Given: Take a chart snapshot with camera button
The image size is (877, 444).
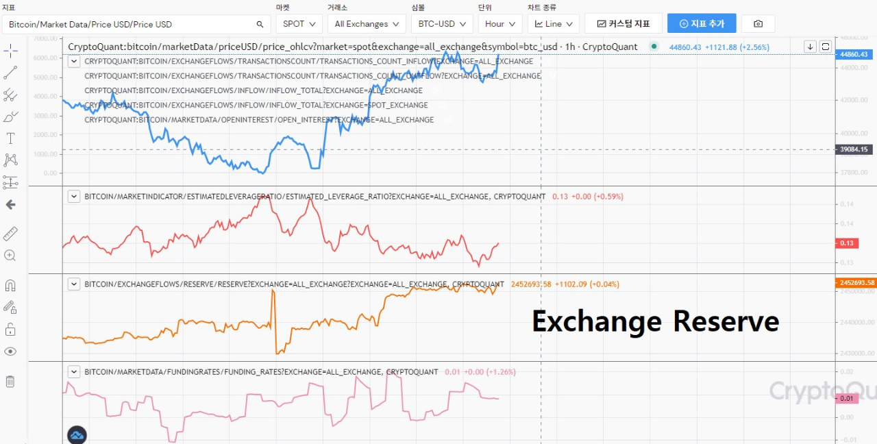Looking at the screenshot, I should (x=758, y=23).
